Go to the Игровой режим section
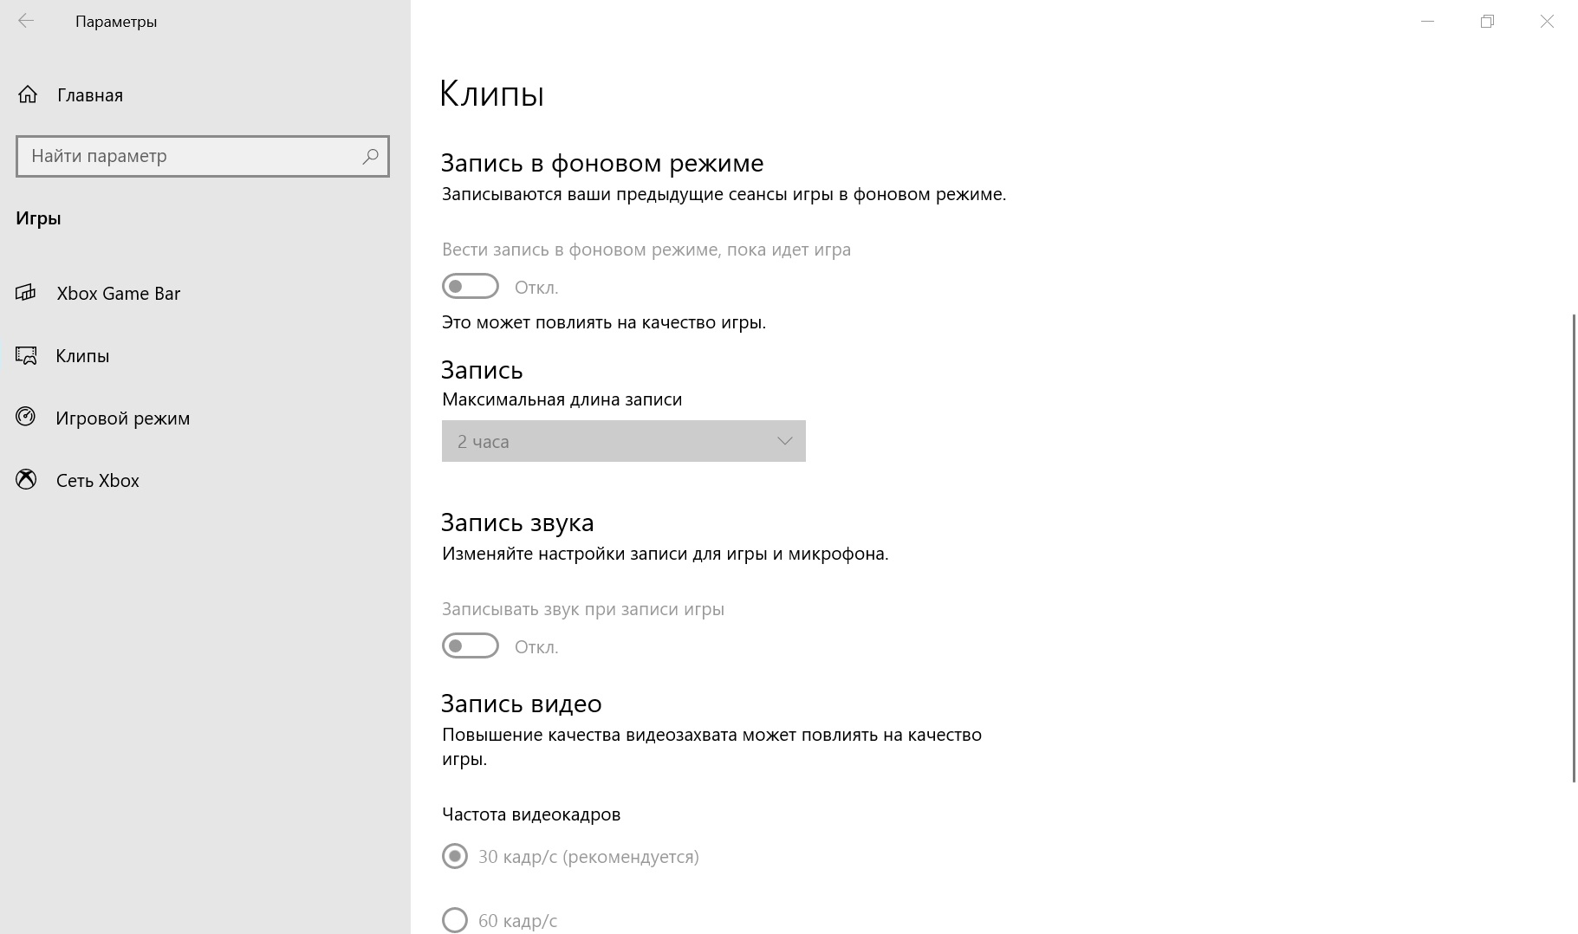The height and width of the screenshot is (934, 1578). pyautogui.click(x=122, y=418)
